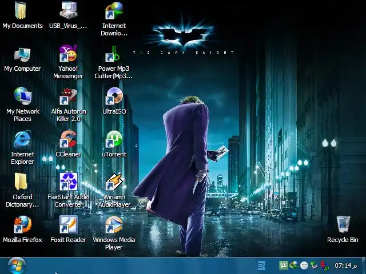This screenshot has width=366, height=274.
Task: Click the EN language bar indicator
Action: tap(261, 265)
